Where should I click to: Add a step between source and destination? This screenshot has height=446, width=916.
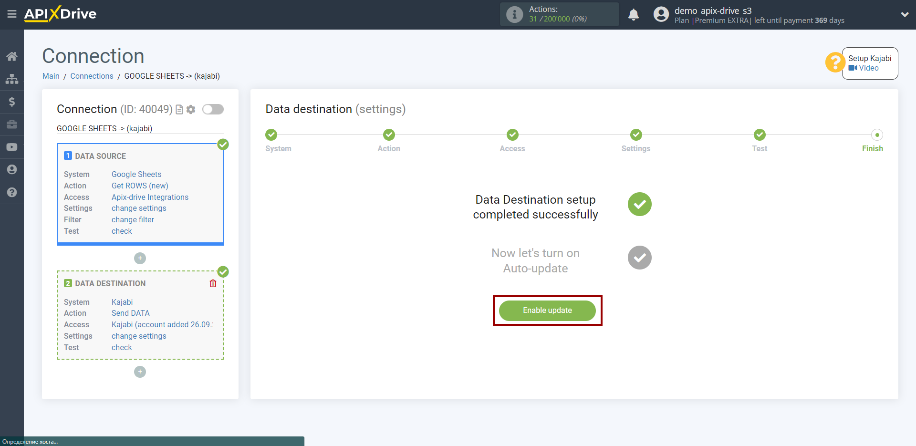pos(140,258)
